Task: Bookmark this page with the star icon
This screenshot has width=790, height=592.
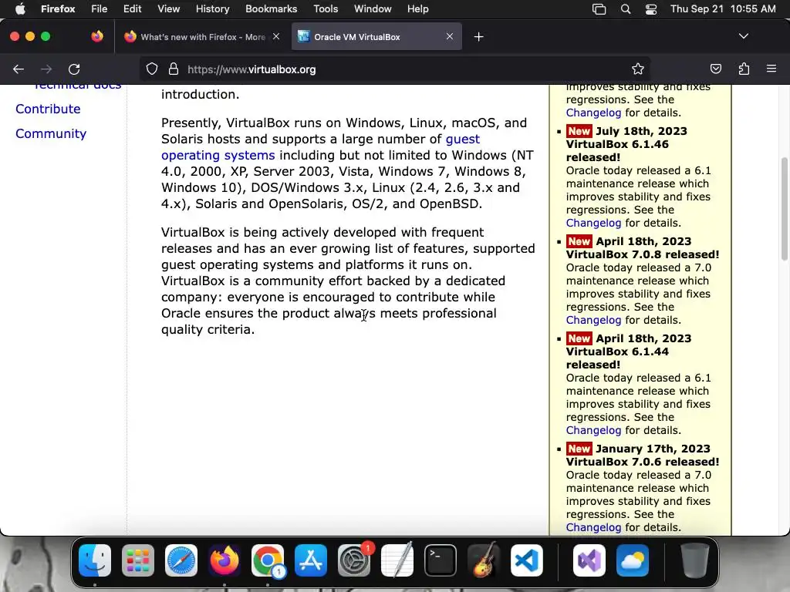Action: tap(638, 69)
